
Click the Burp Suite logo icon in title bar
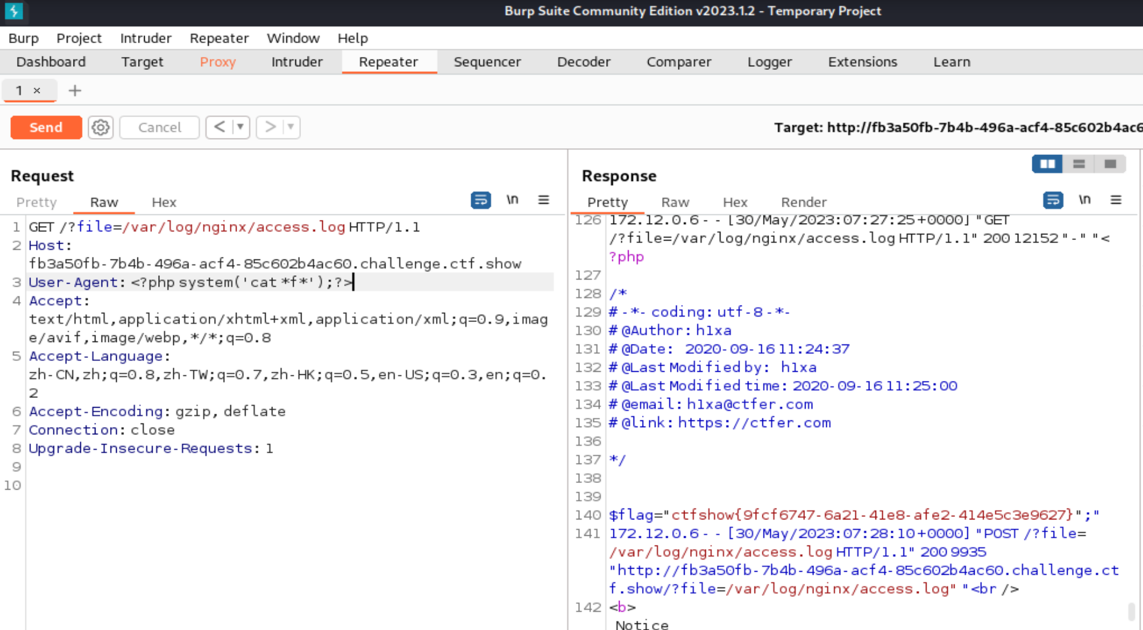13,11
